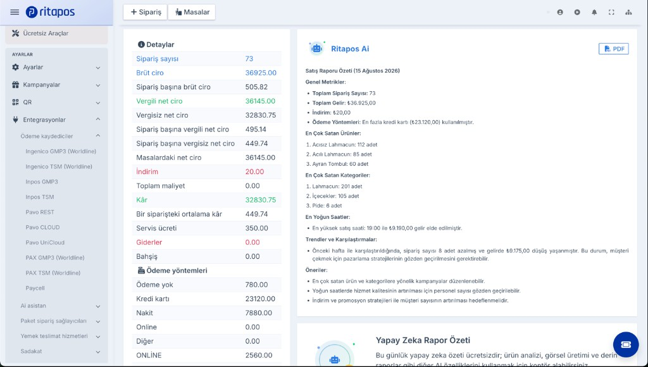
Task: Click the Servis ücreti value 350.00
Action: point(257,228)
